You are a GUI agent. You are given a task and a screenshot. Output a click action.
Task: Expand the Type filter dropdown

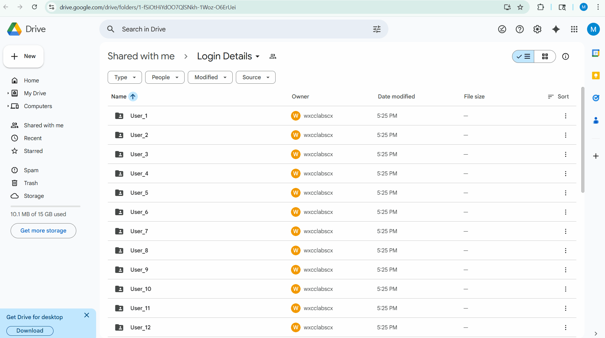[x=125, y=77]
